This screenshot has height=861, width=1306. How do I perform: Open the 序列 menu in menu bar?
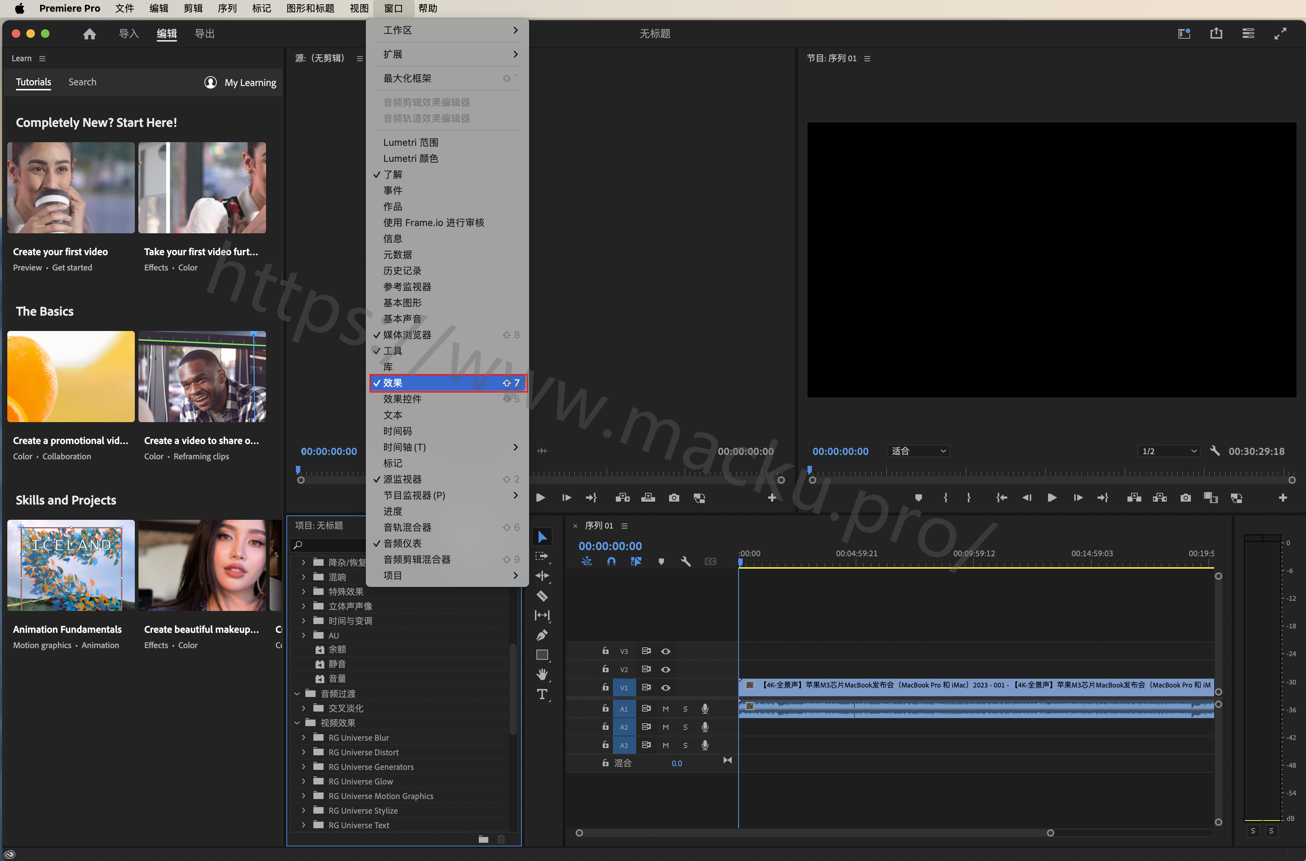coord(227,8)
